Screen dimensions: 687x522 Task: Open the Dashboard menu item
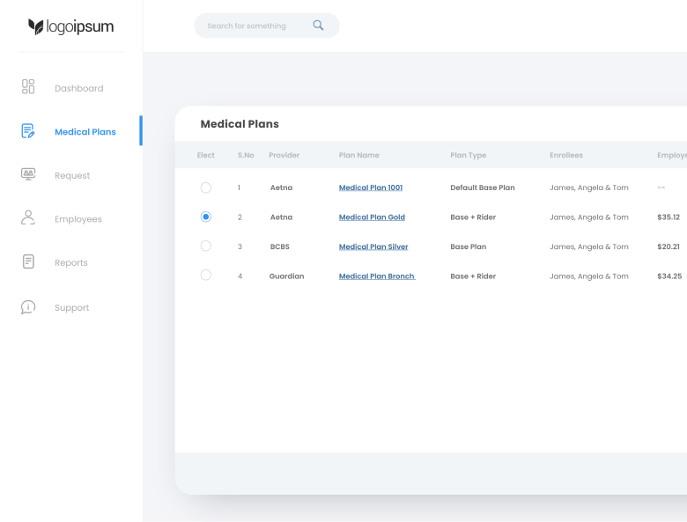[78, 88]
